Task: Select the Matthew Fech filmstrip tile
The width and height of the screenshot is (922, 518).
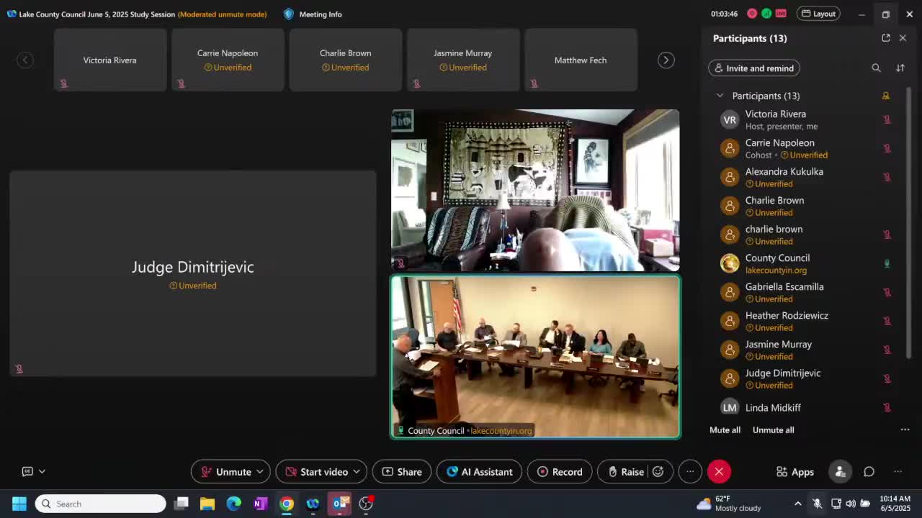Action: tap(581, 60)
